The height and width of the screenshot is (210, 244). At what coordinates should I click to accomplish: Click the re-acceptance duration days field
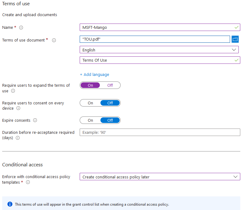tap(160, 132)
